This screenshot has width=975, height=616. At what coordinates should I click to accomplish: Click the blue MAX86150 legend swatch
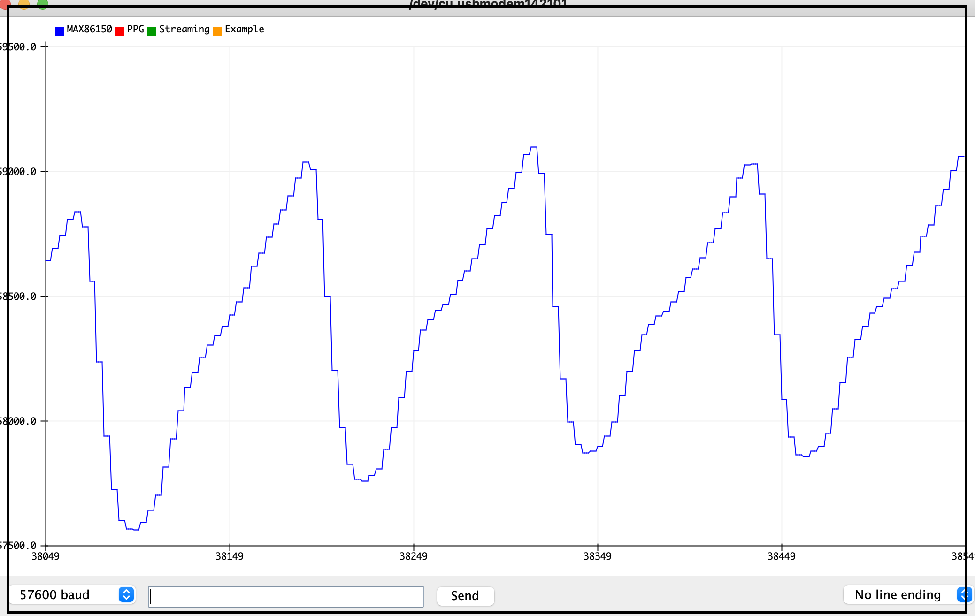[x=60, y=31]
